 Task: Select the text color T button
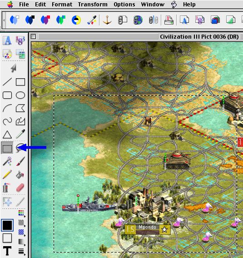[x=7, y=251]
